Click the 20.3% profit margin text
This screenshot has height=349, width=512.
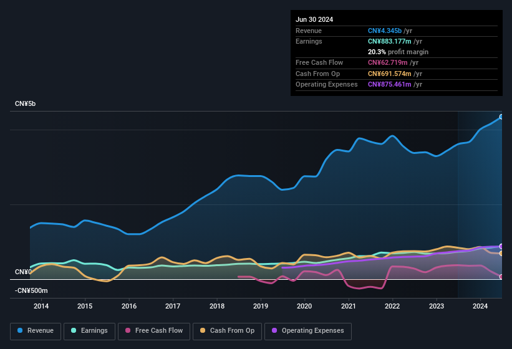tap(398, 52)
